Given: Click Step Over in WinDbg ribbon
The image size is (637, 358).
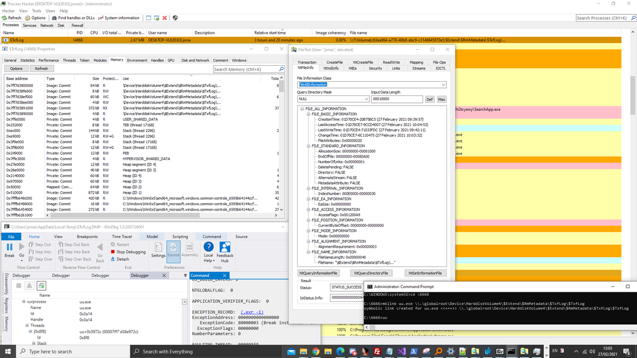Looking at the screenshot, I should click(x=40, y=259).
